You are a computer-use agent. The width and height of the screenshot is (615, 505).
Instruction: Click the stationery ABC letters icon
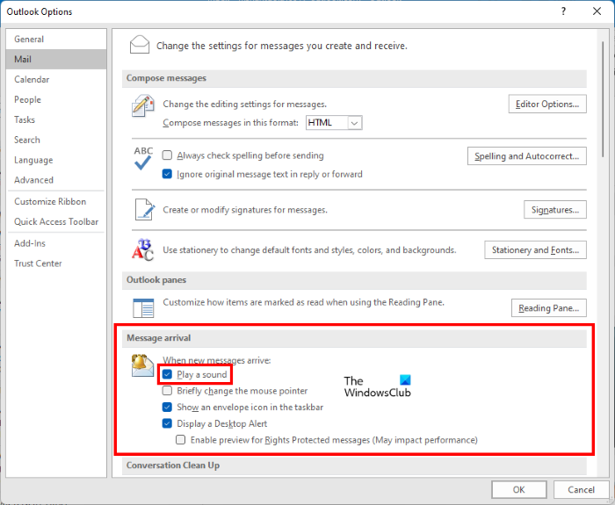(x=142, y=249)
